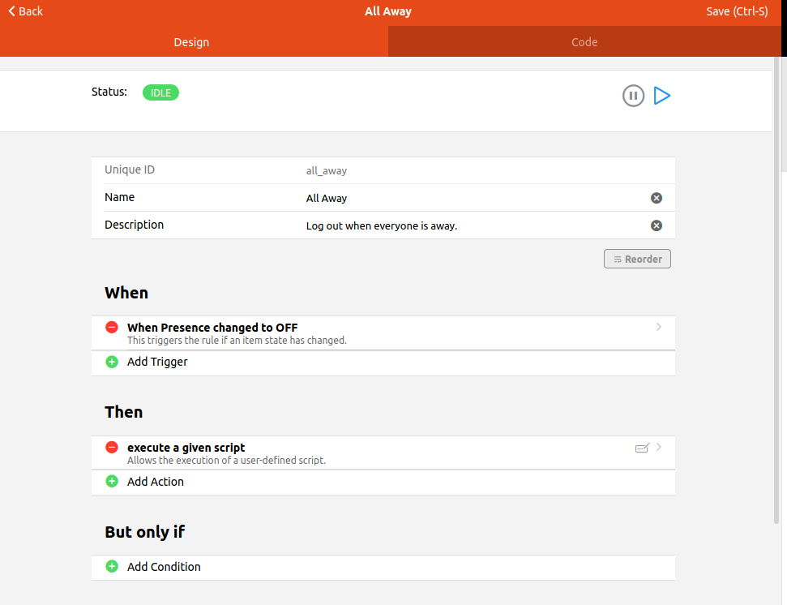Select the Design tab
This screenshot has width=787, height=605.
(192, 42)
